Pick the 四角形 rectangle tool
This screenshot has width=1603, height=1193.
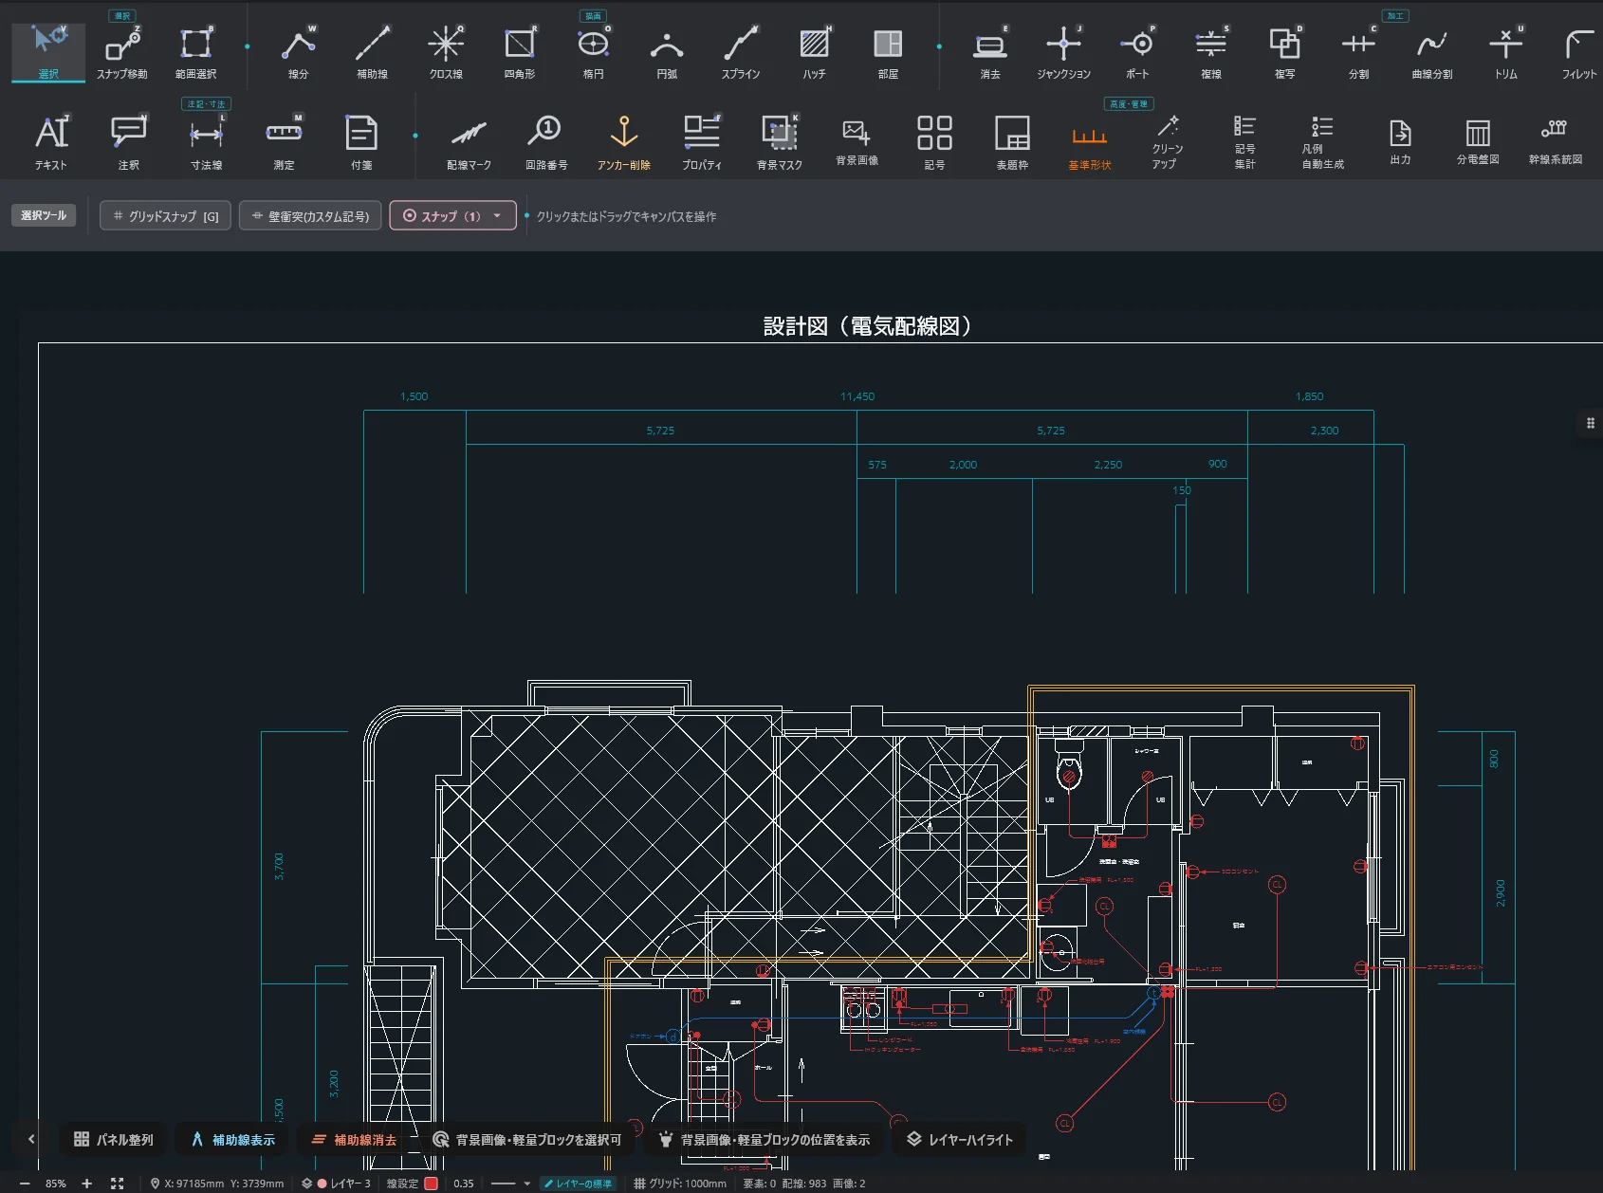click(x=520, y=52)
